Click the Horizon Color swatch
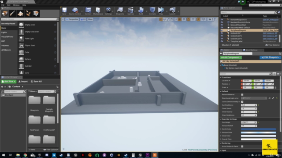The height and width of the screenshot is (158, 282). [x=259, y=133]
